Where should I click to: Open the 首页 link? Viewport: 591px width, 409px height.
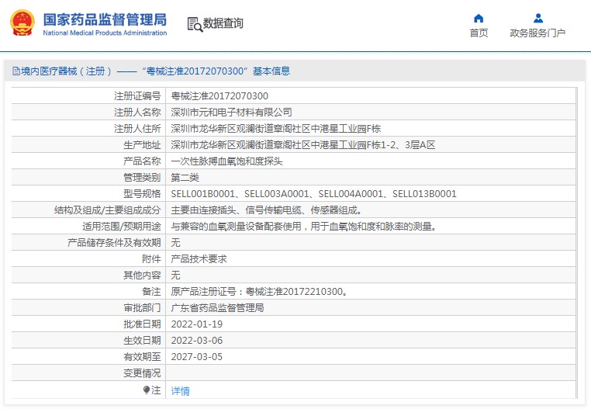479,33
